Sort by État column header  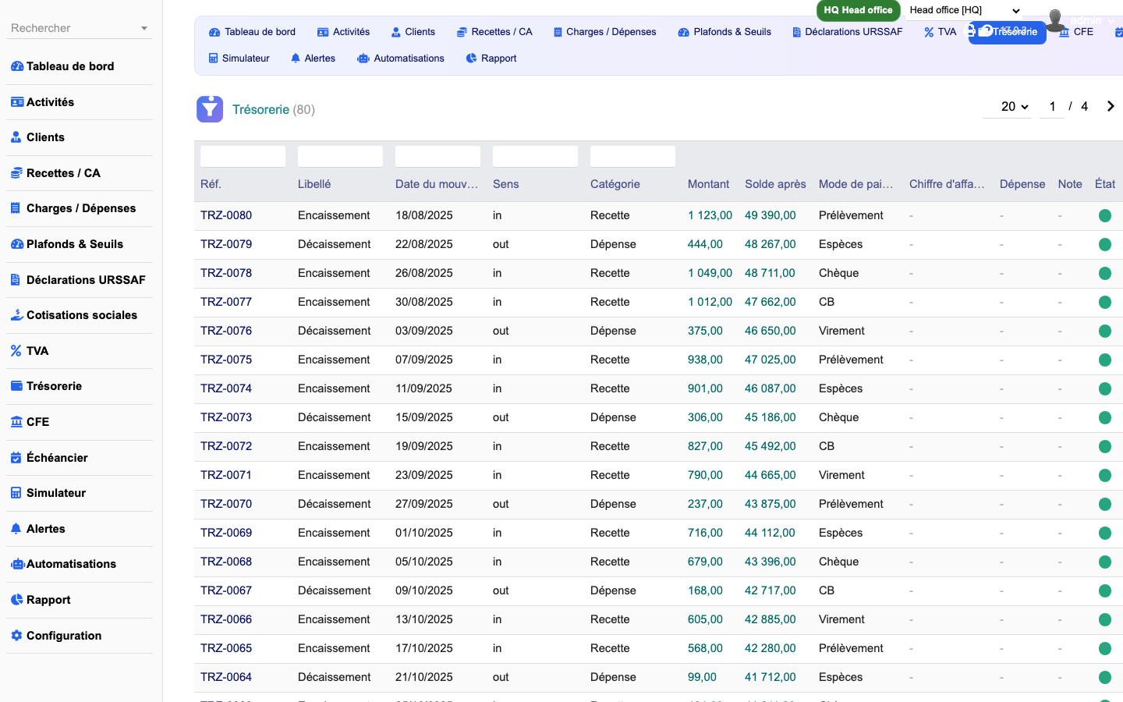(1105, 184)
